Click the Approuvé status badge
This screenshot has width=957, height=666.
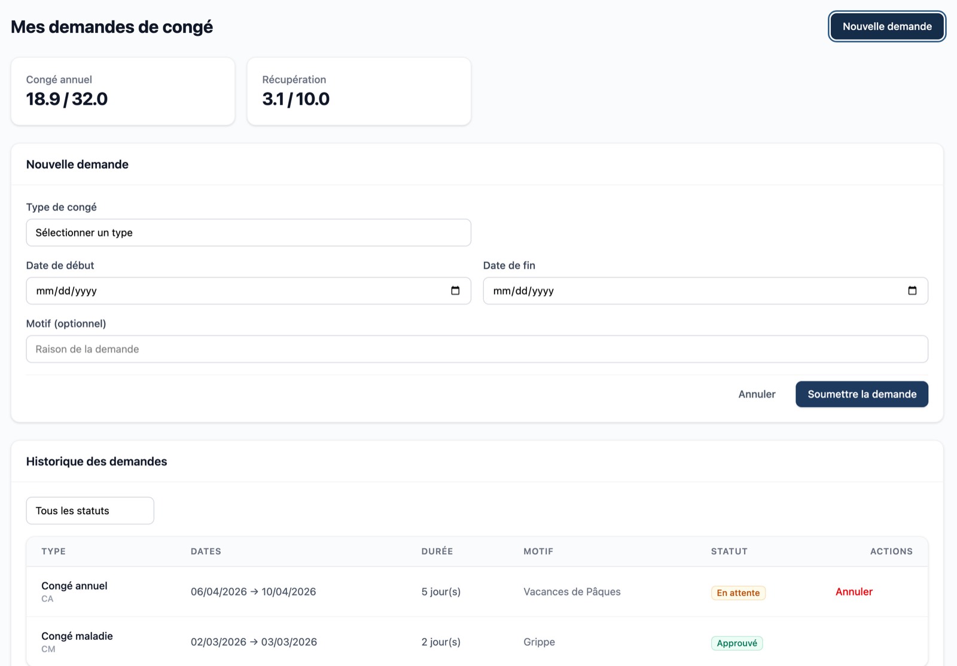737,643
